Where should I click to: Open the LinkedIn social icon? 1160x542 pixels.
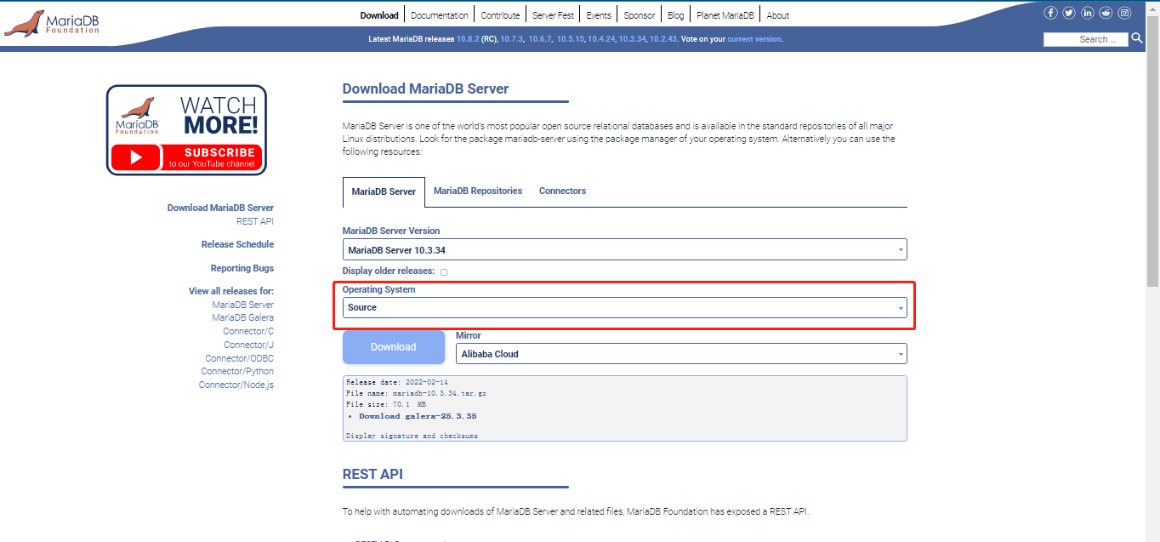pyautogui.click(x=1088, y=13)
